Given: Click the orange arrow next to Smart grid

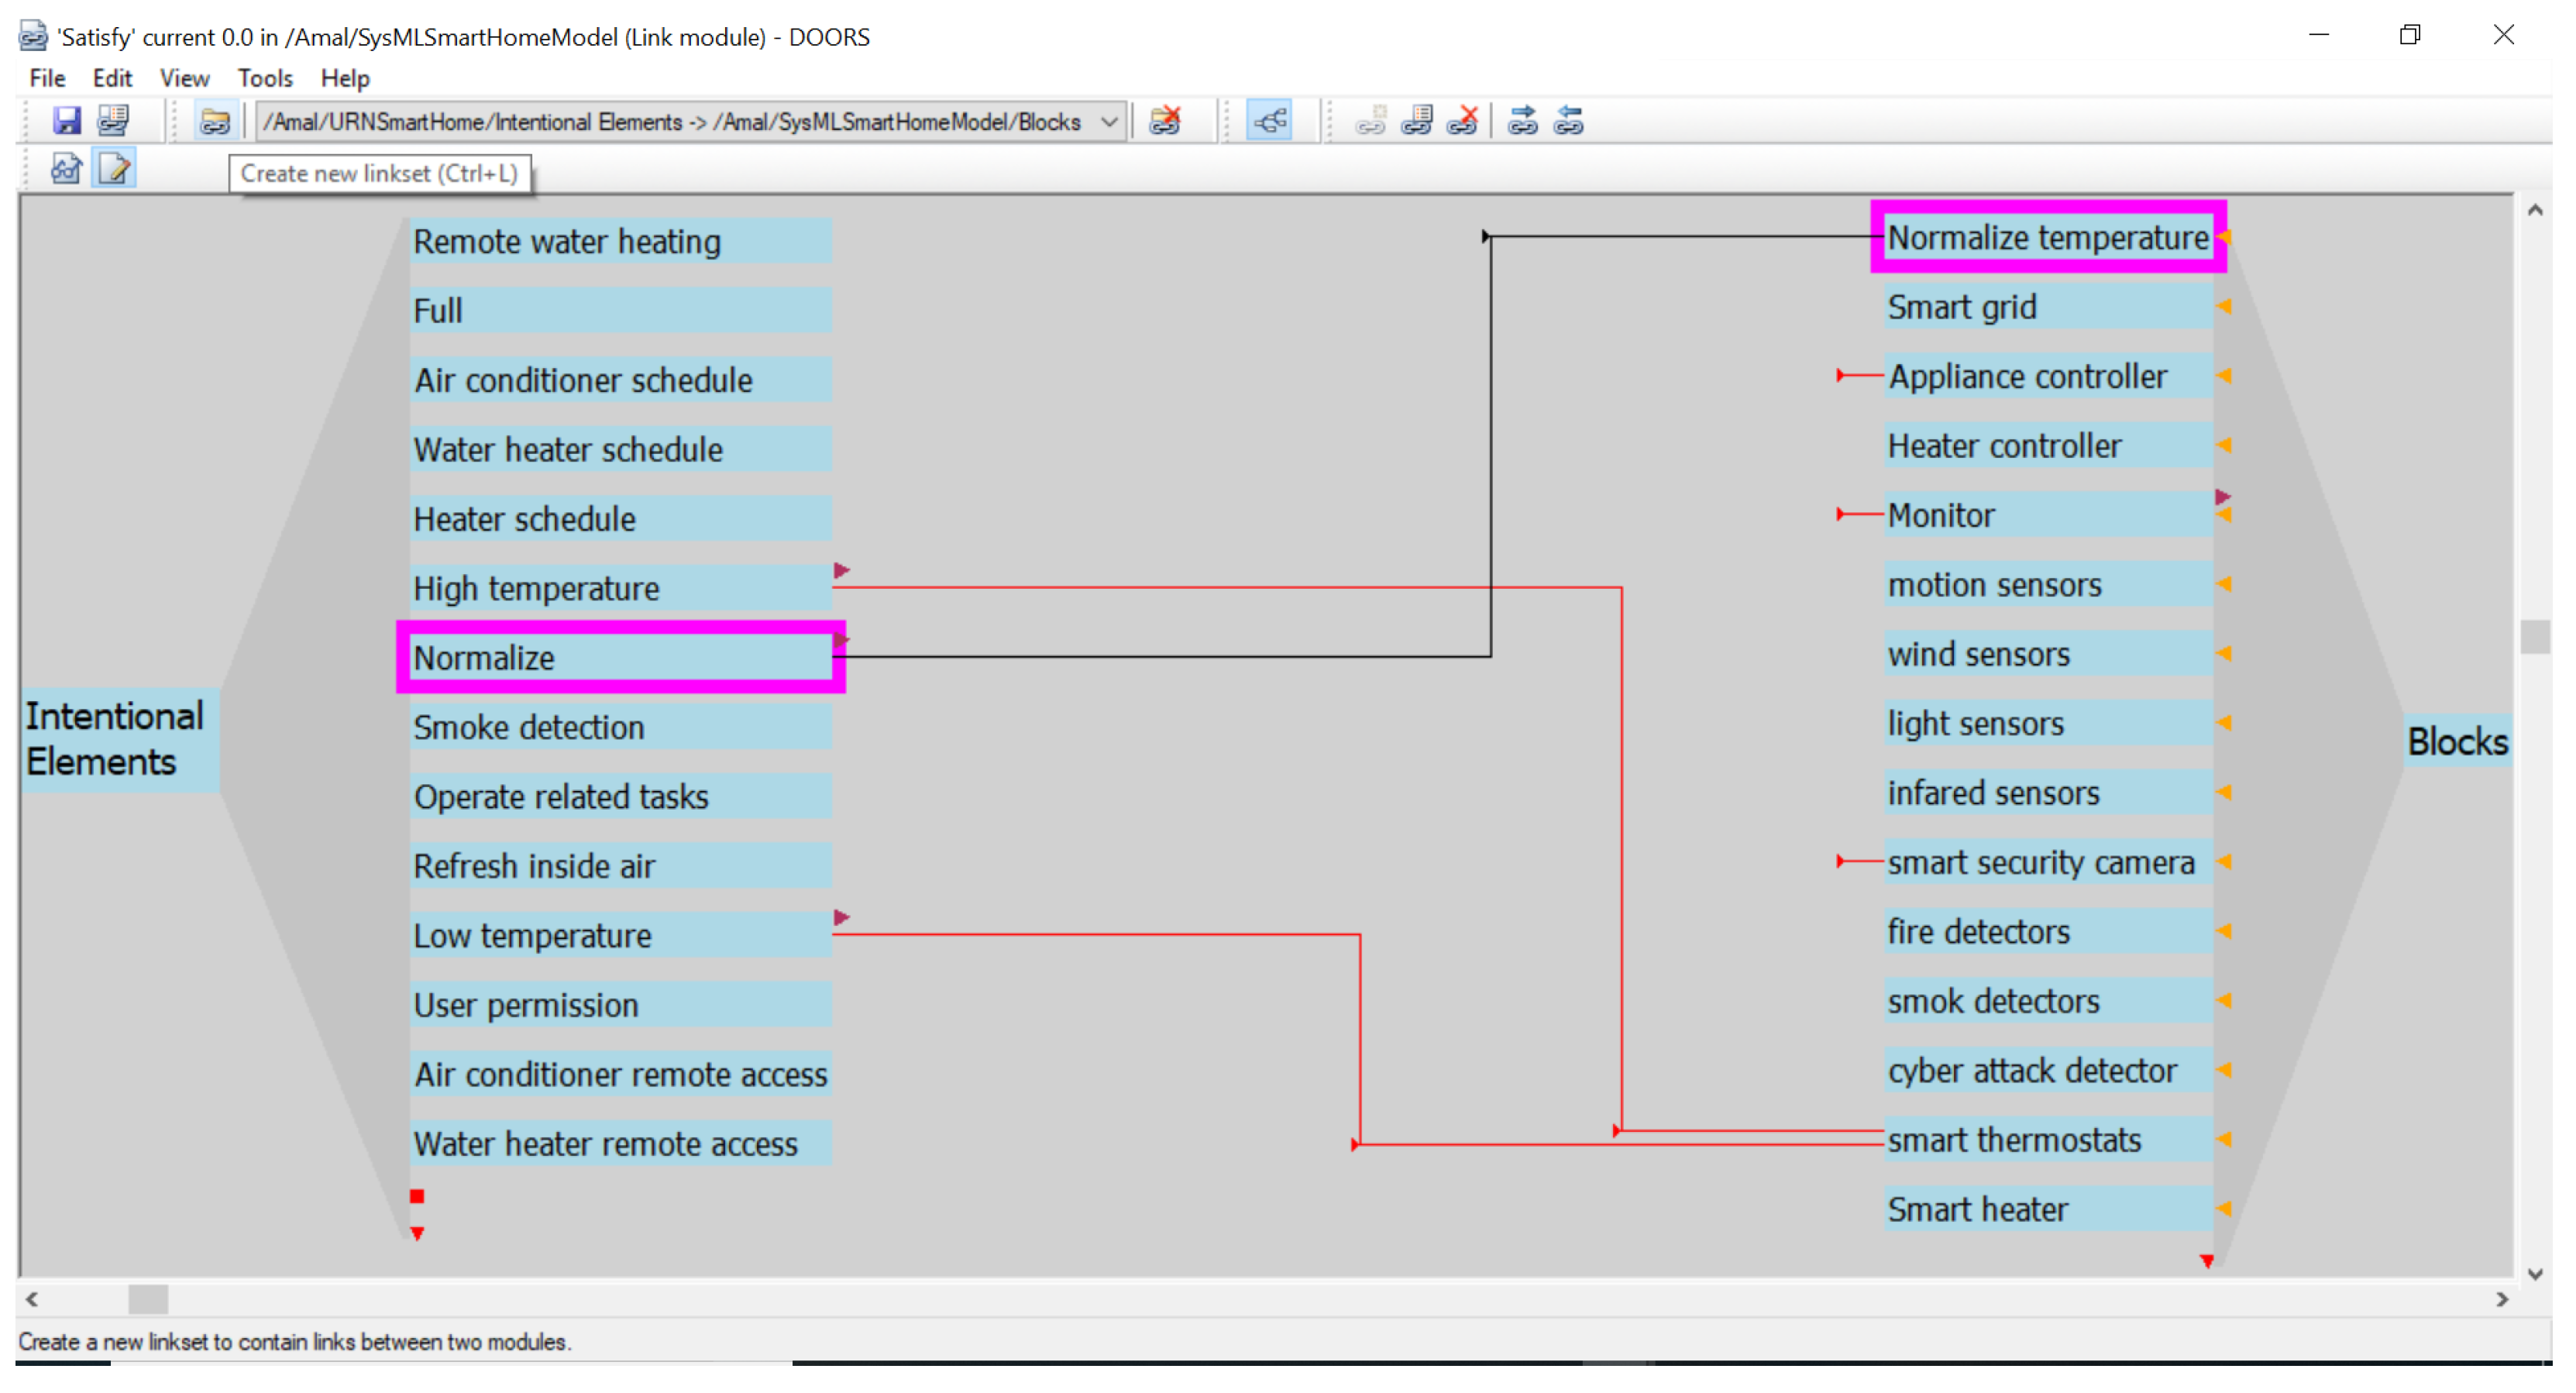Looking at the screenshot, I should pos(2224,307).
